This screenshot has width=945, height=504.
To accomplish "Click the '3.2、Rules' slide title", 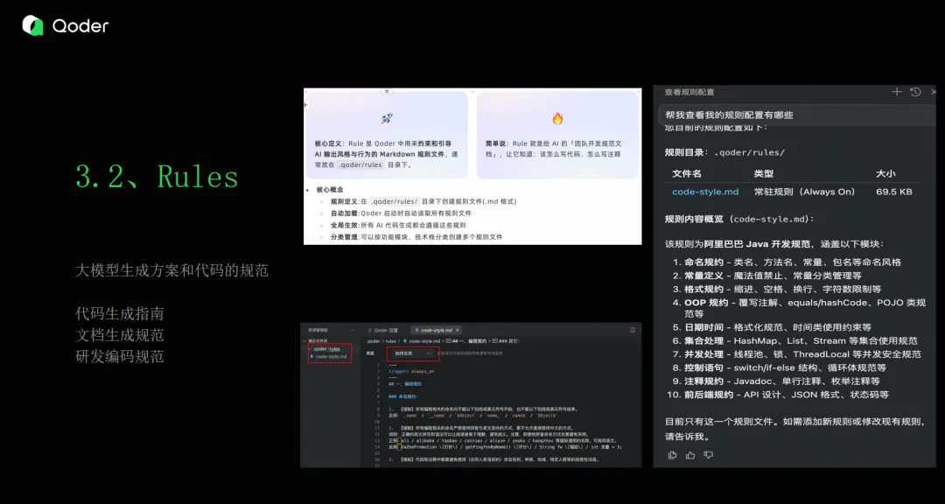I will click(x=157, y=176).
